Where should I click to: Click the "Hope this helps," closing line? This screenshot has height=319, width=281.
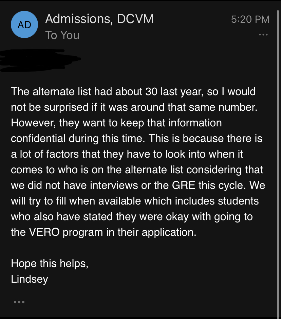pos(50,264)
